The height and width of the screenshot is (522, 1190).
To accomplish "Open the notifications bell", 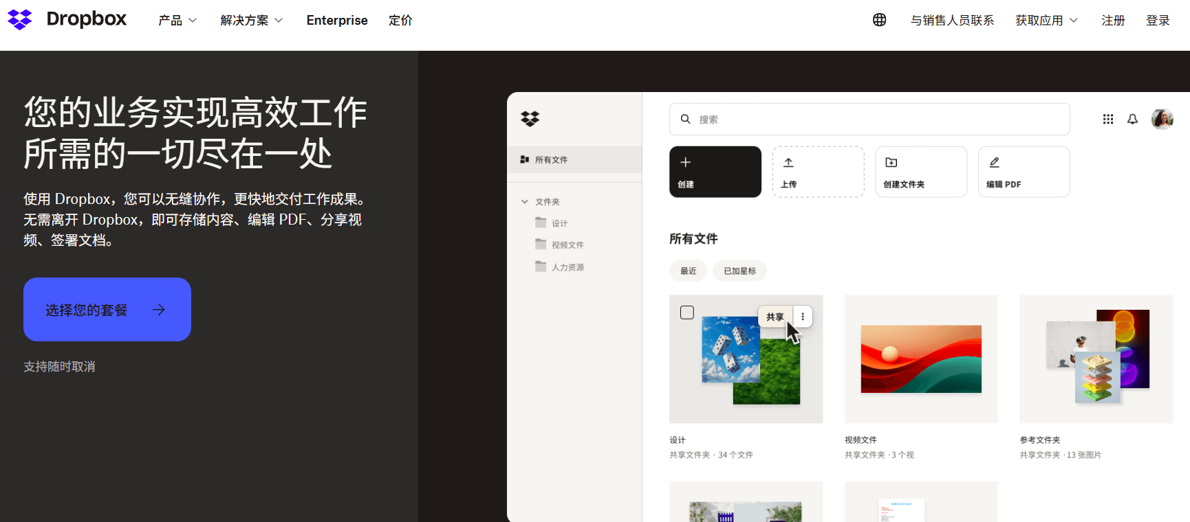I will (1132, 119).
